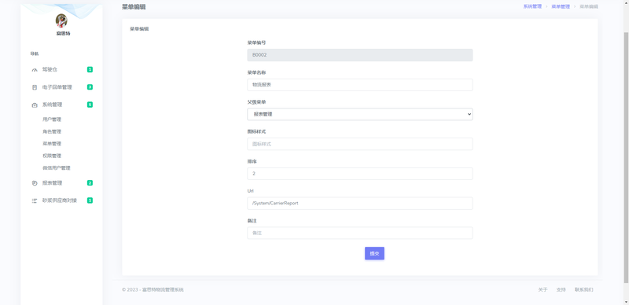
Task: Focus the 备注 input field
Action: pos(360,233)
